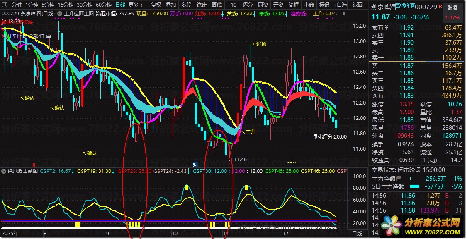Click the 11.46 low price label
The image size is (467, 239).
240,160
